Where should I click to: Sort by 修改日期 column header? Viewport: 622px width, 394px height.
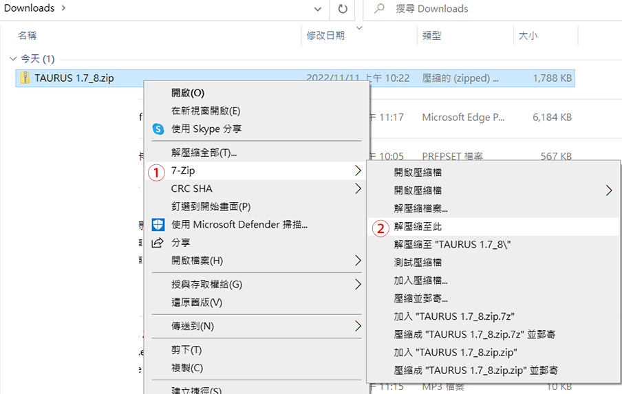[325, 35]
